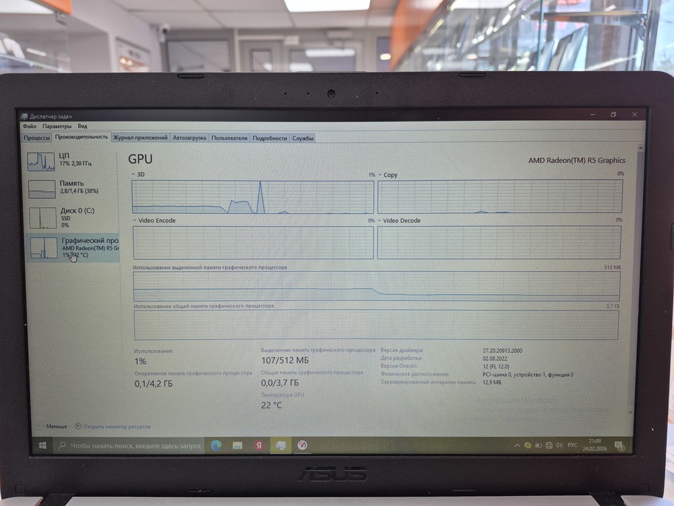Open the 3D engine graph dropdown
The height and width of the screenshot is (506, 674).
[x=137, y=174]
